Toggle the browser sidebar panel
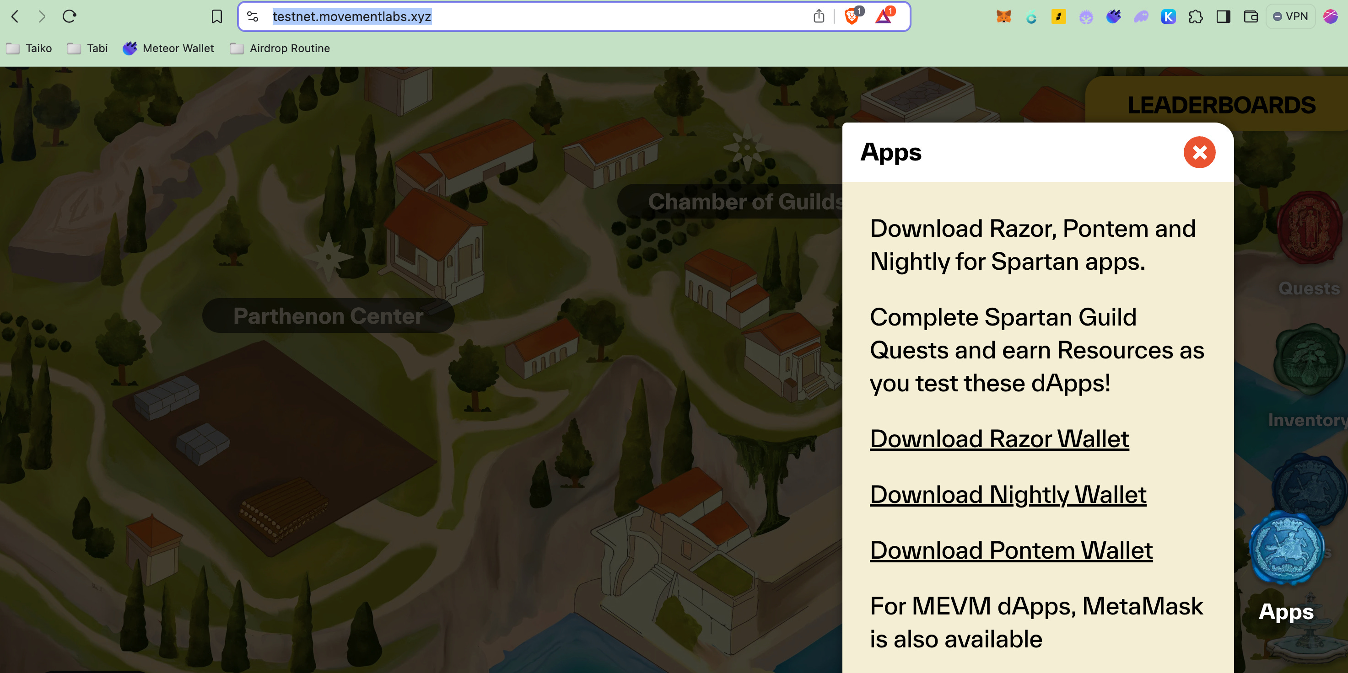Viewport: 1348px width, 673px height. tap(1223, 17)
